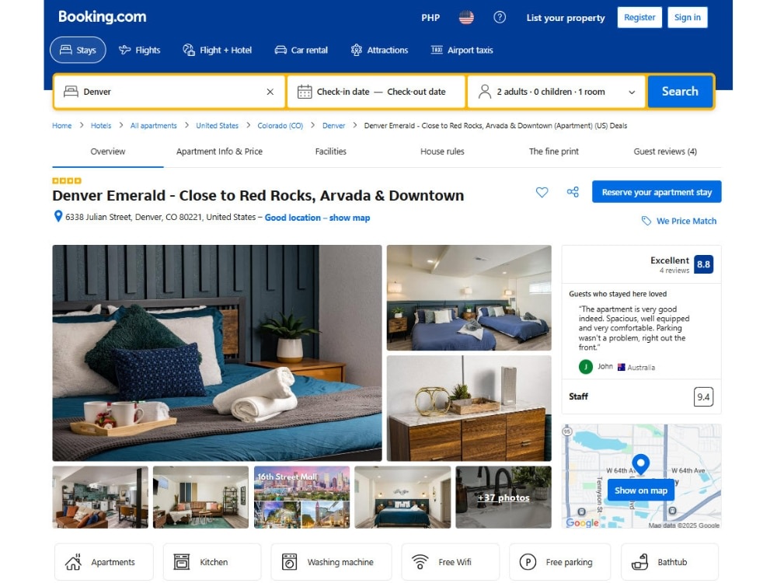Select the Overview section tab
Viewport: 777px width, 583px height.
tap(108, 152)
